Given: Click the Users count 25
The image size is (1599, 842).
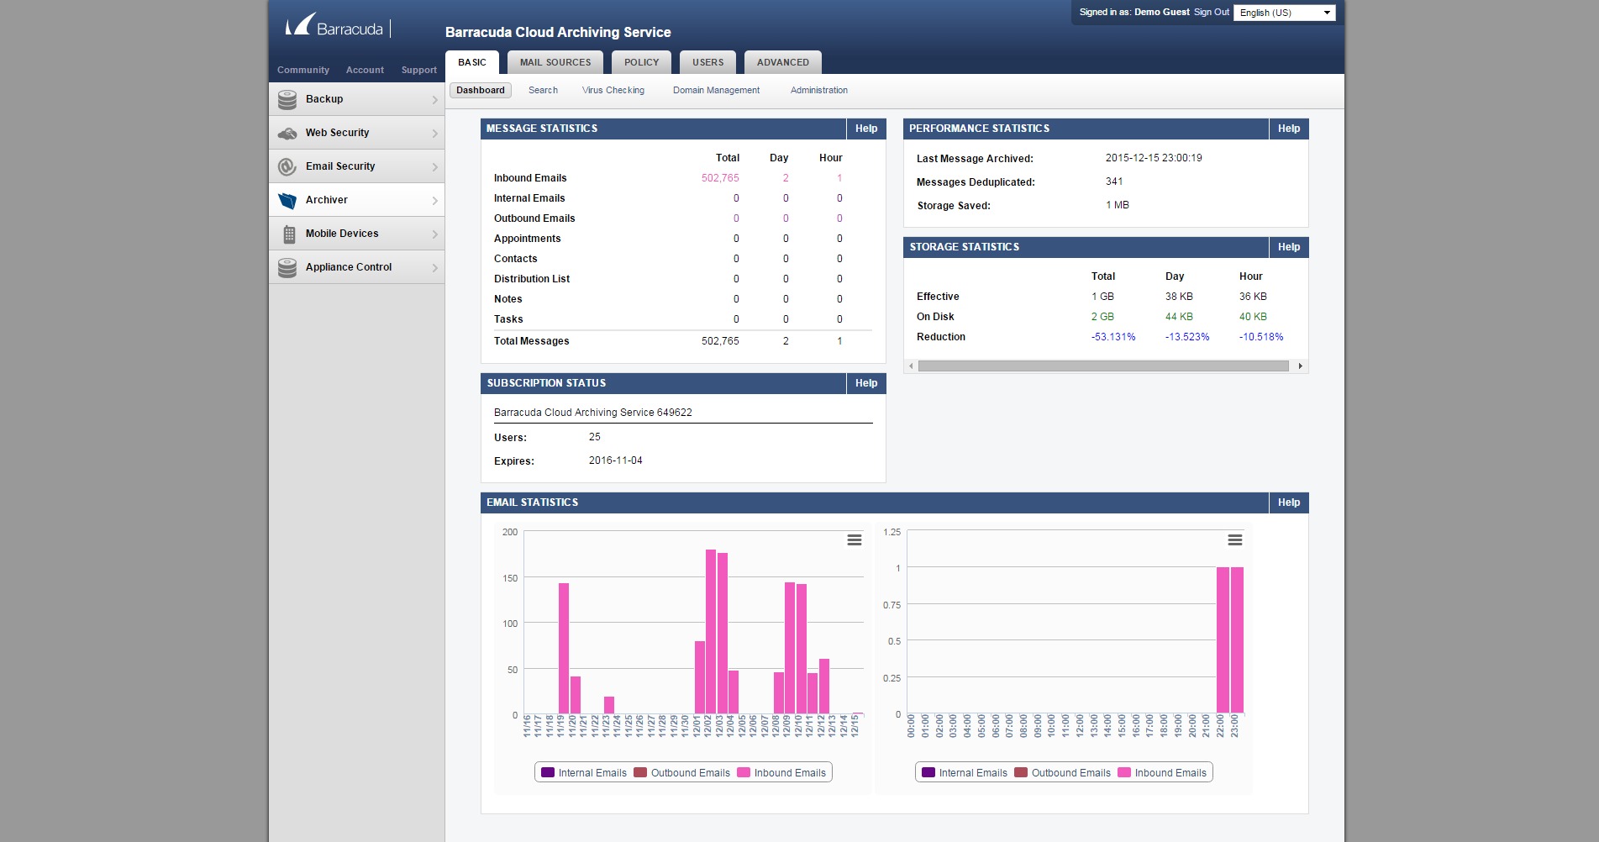Looking at the screenshot, I should (x=595, y=437).
